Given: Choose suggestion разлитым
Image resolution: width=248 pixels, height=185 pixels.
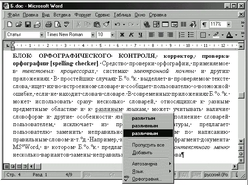Looking at the screenshot, I should coord(148,118).
